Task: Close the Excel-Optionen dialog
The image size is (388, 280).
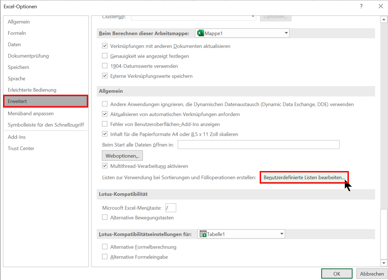Action: (x=381, y=6)
